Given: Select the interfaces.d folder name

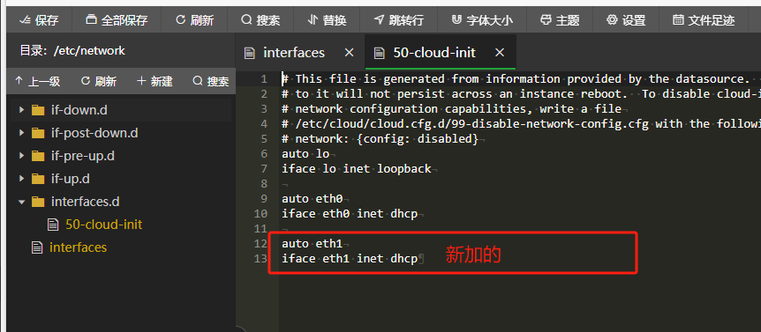Looking at the screenshot, I should click(x=85, y=202).
